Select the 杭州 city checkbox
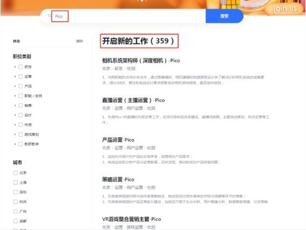This screenshot has width=306, height=230. 16,202
